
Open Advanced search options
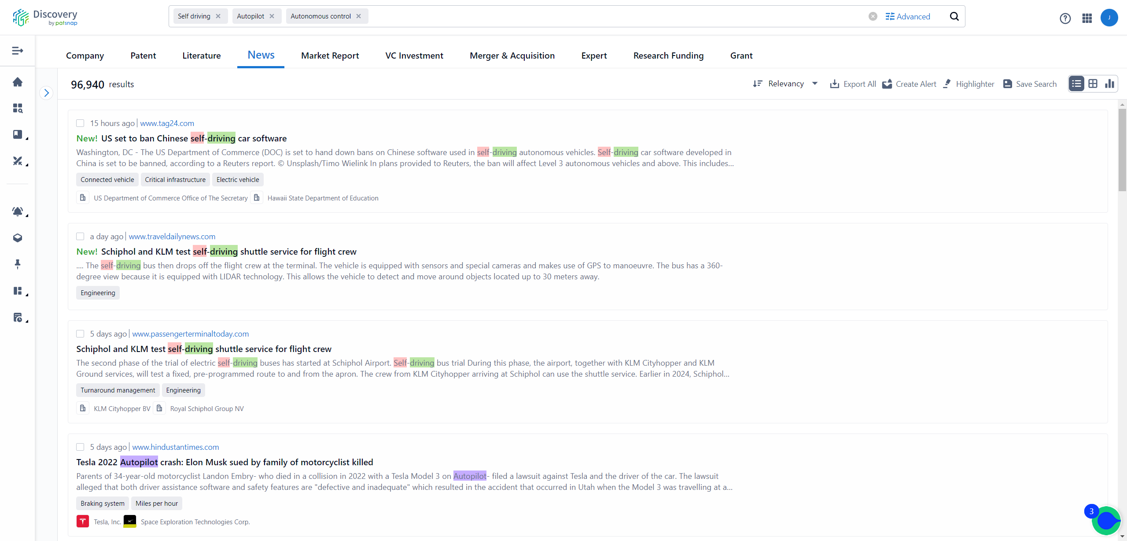[x=908, y=16]
